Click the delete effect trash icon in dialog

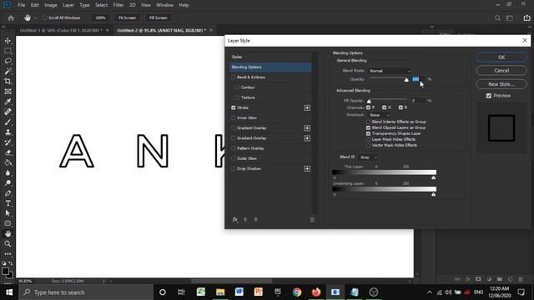click(312, 220)
